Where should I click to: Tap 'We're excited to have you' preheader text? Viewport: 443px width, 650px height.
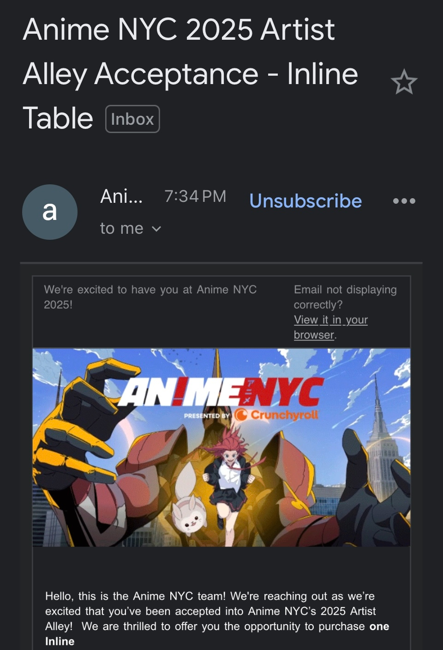[150, 297]
